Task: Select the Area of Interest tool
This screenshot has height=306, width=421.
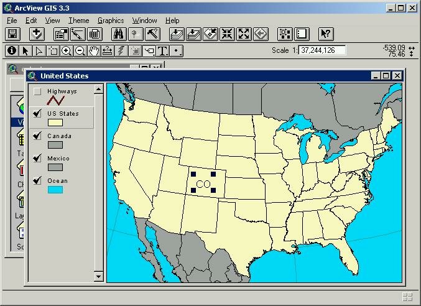Action: point(135,51)
